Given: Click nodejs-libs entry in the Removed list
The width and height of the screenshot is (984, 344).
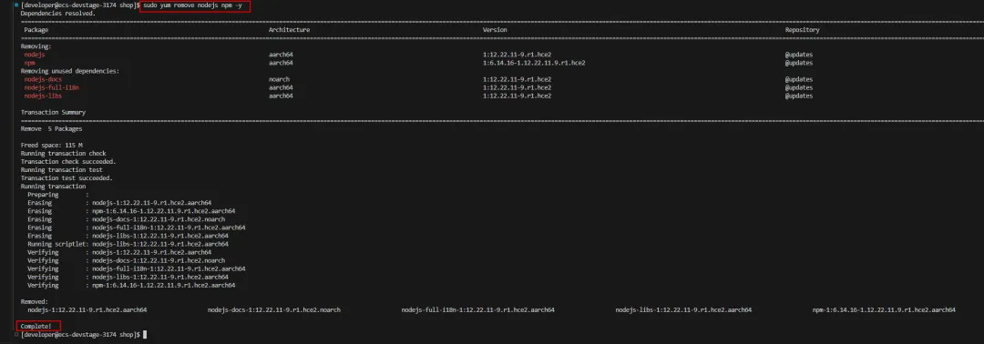Looking at the screenshot, I should pyautogui.click(x=683, y=309).
